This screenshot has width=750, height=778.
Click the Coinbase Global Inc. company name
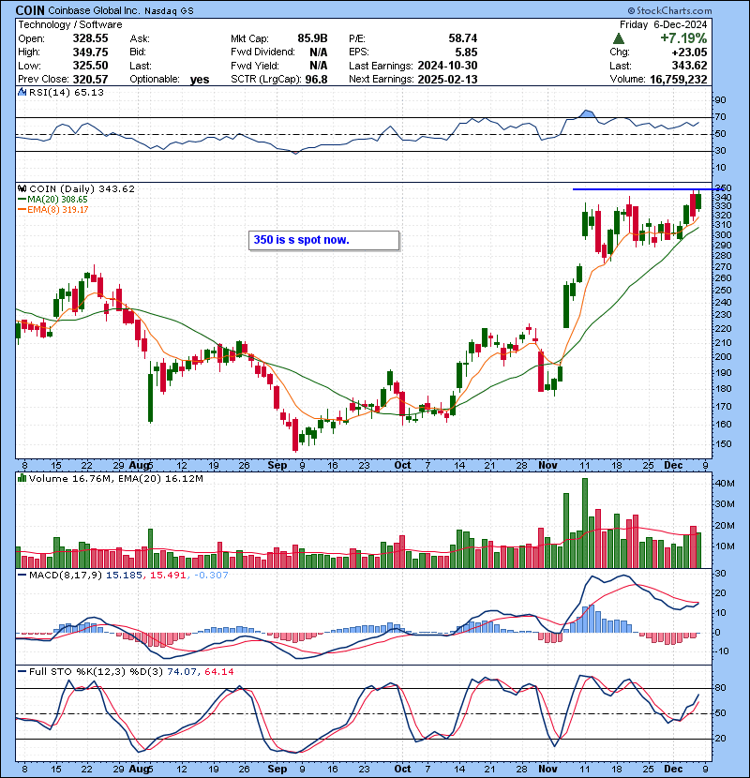94,10
